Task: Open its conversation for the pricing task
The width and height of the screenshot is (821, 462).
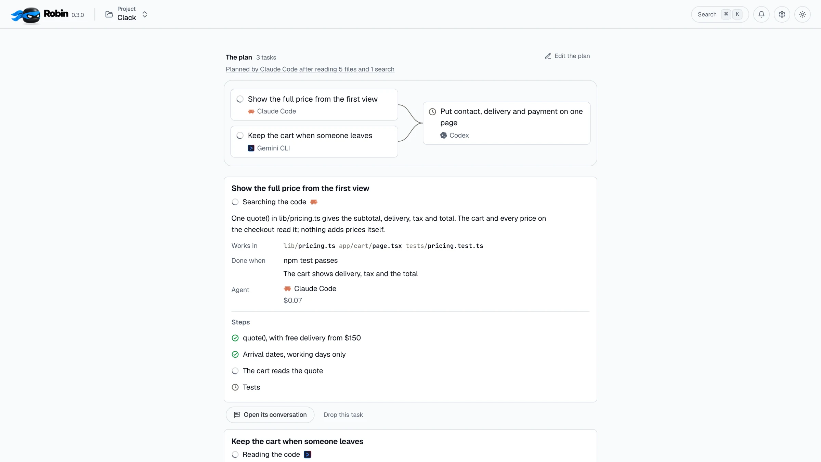Action: point(270,415)
